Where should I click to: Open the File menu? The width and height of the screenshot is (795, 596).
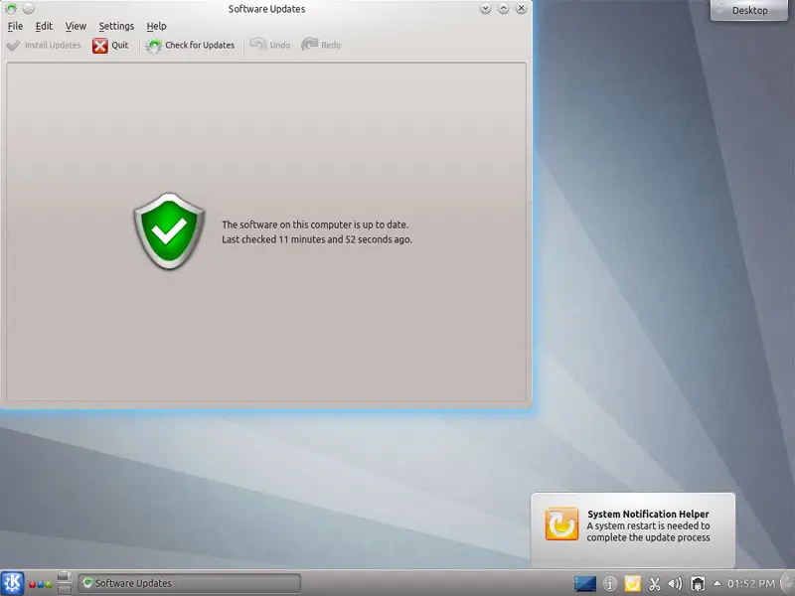15,26
